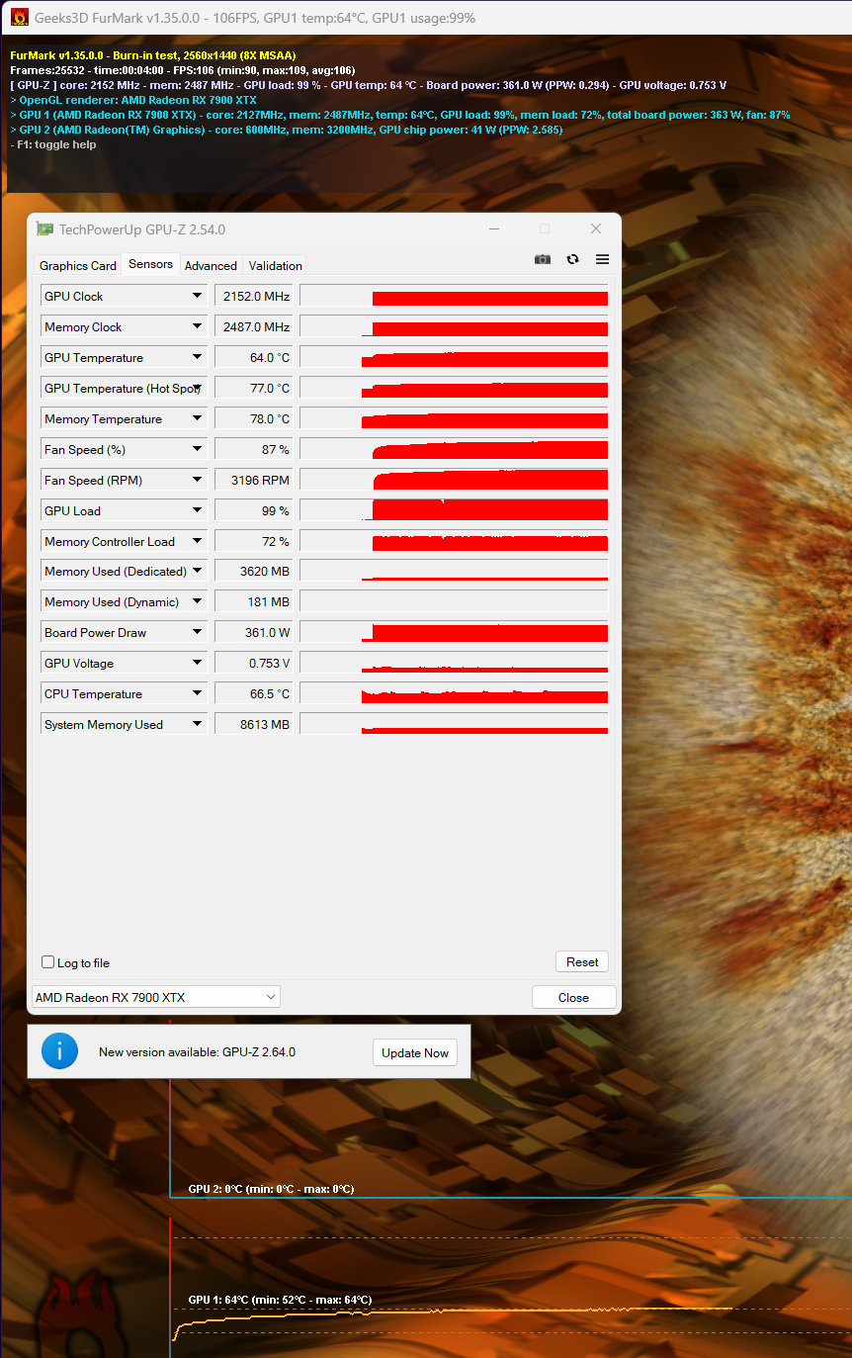This screenshot has width=852, height=1358.
Task: Click the GPU Load history graph
Action: tap(454, 510)
